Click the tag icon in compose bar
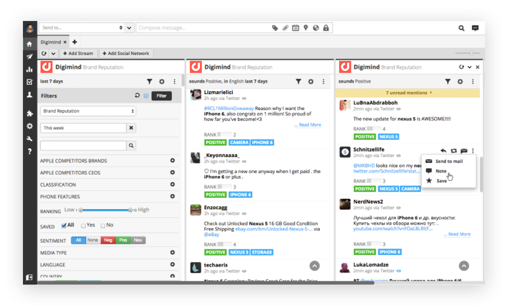 [x=275, y=28]
